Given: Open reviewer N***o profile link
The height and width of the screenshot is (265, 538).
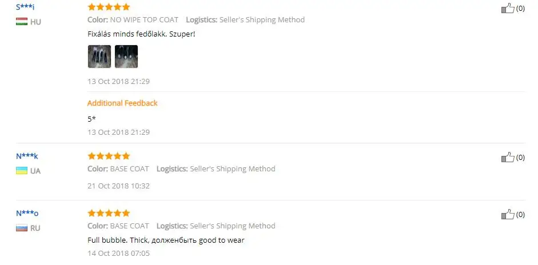Looking at the screenshot, I should [x=27, y=213].
